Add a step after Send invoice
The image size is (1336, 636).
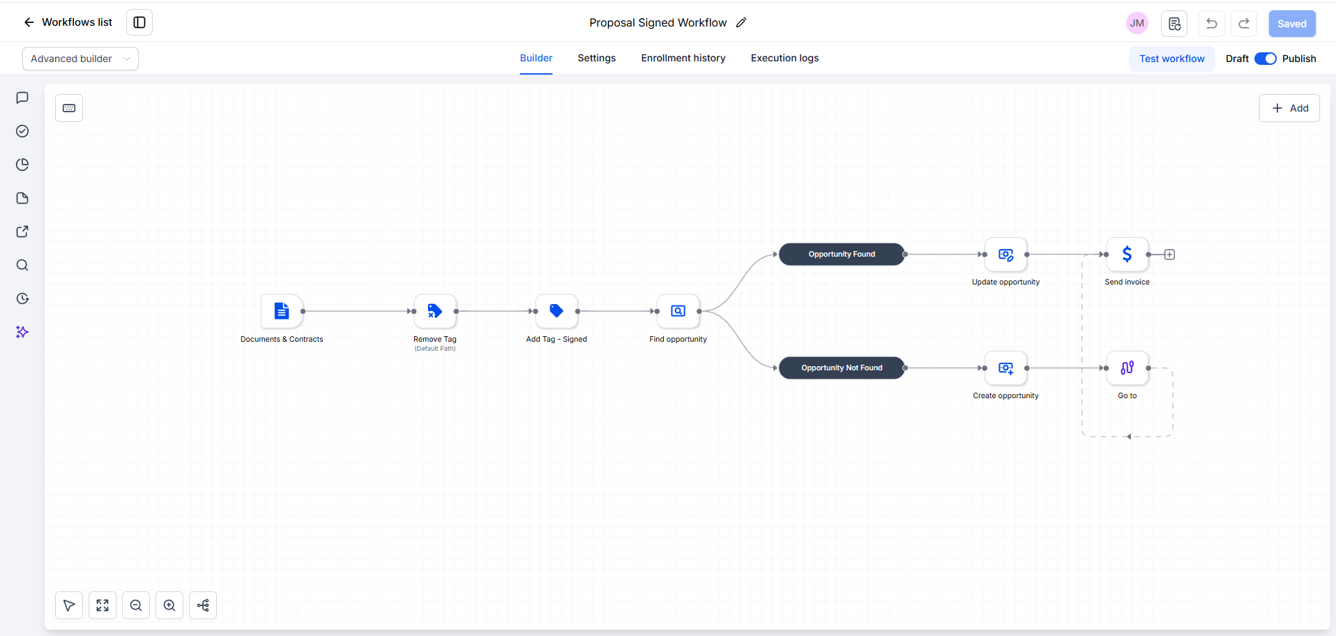(x=1170, y=255)
